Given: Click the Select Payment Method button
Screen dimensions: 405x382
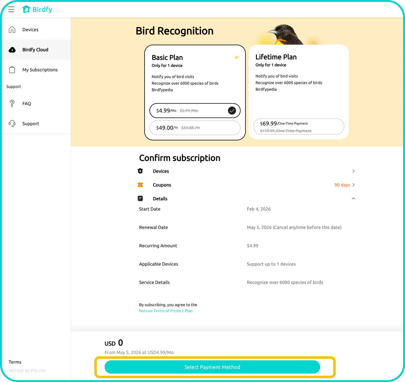Looking at the screenshot, I should tap(212, 367).
